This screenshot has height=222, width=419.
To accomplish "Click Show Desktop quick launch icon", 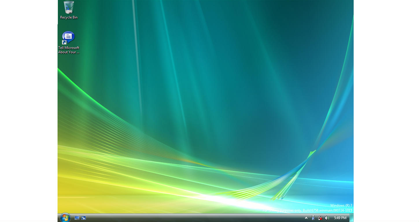I will (77, 218).
